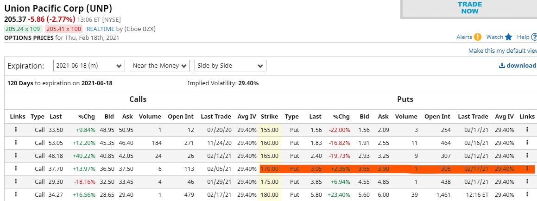The height and width of the screenshot is (201, 537).
Task: Click the TRADE NOW button
Action: (x=469, y=8)
